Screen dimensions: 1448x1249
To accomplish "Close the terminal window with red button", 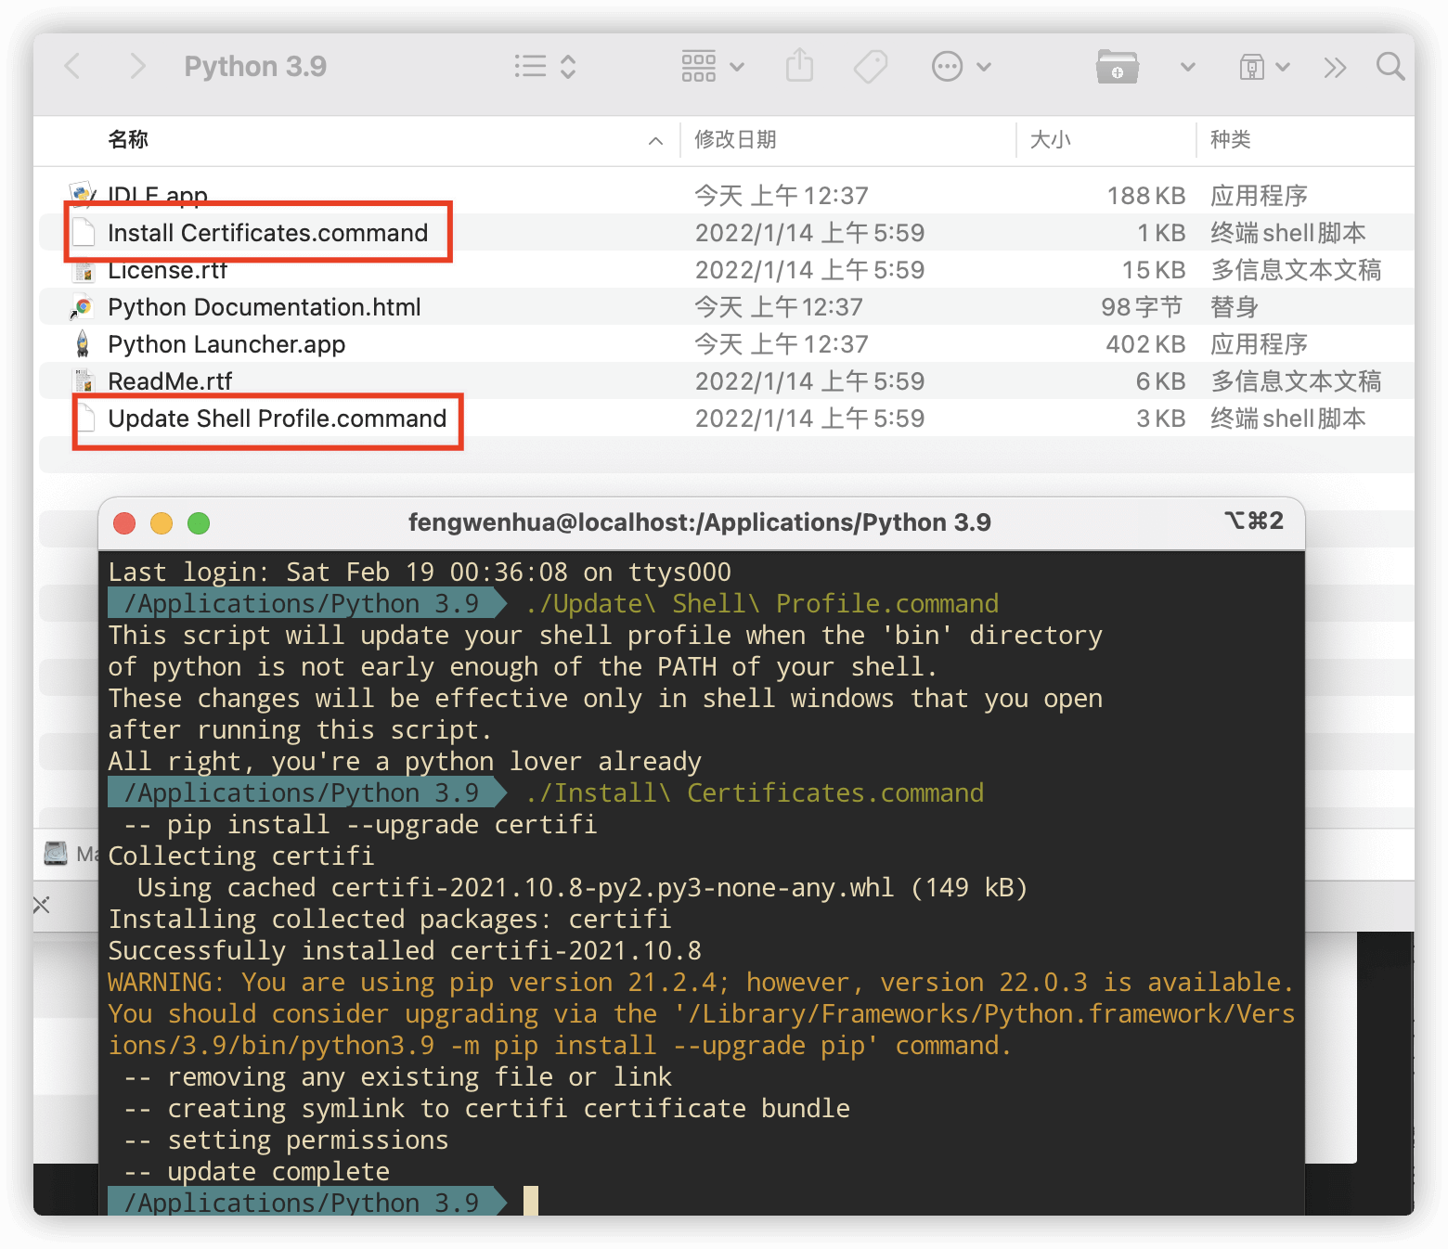I will coord(124,523).
